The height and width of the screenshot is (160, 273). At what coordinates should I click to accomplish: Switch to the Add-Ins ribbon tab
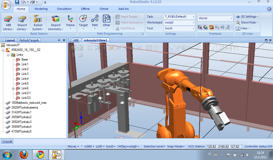pos(124,9)
